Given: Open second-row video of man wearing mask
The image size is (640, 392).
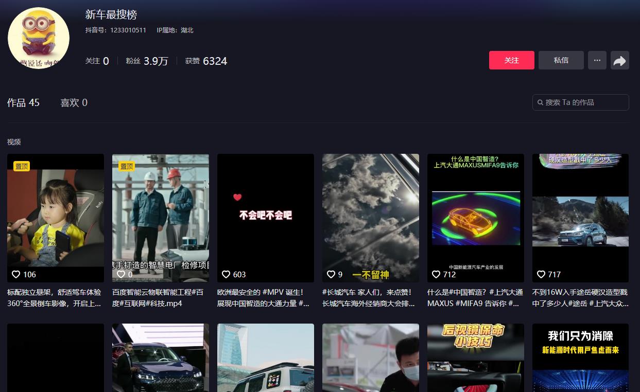Looking at the screenshot, I should coord(371,358).
